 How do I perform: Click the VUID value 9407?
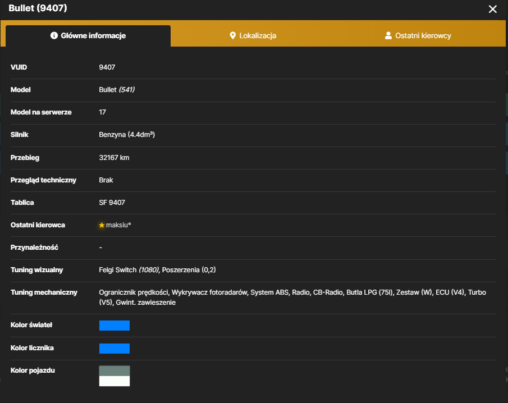[107, 67]
